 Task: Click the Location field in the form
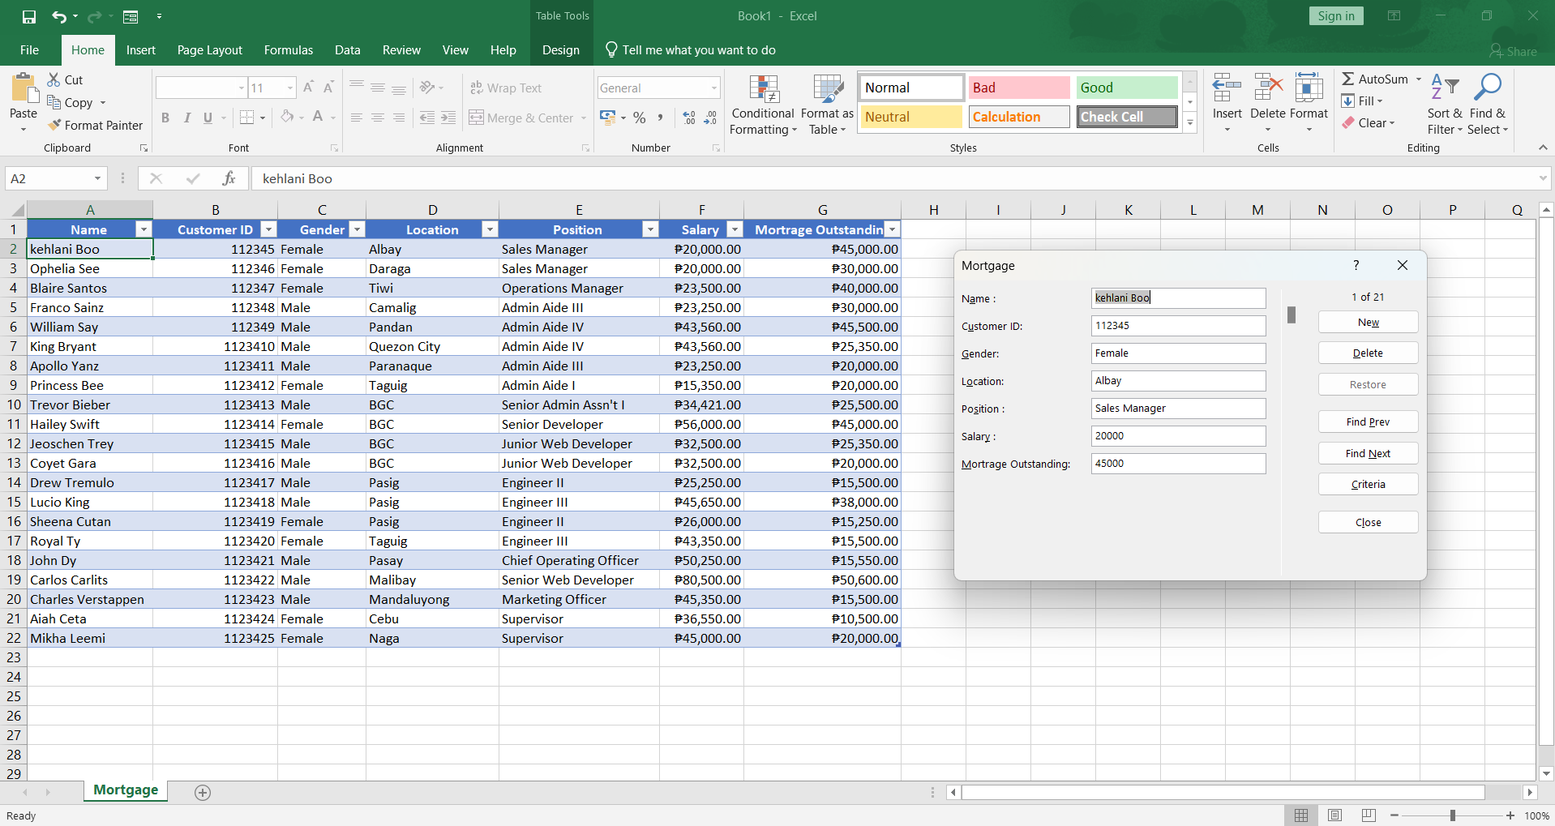tap(1178, 381)
